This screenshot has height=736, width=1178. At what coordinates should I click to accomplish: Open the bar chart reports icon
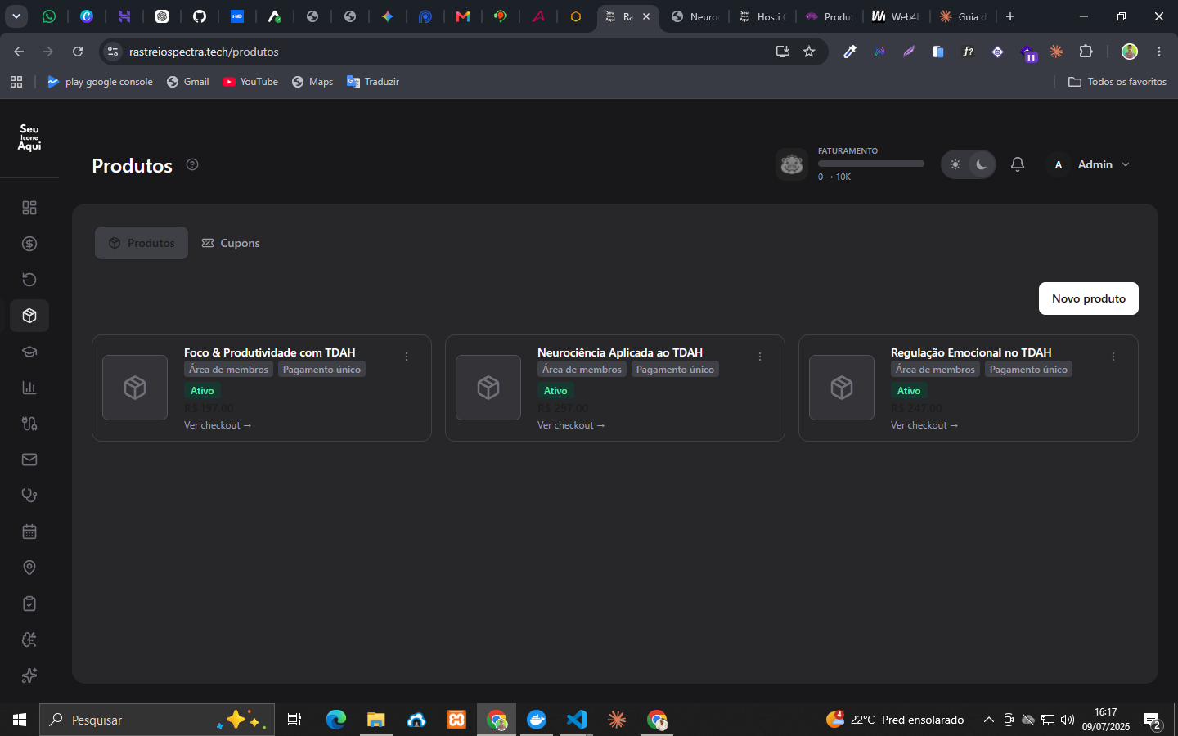click(29, 388)
